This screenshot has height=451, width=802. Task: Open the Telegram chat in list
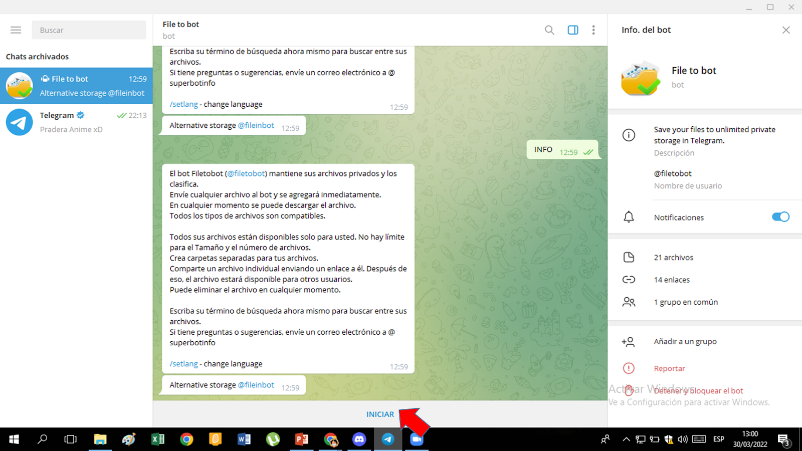(76, 122)
